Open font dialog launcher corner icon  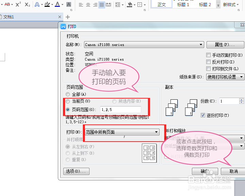71,10
